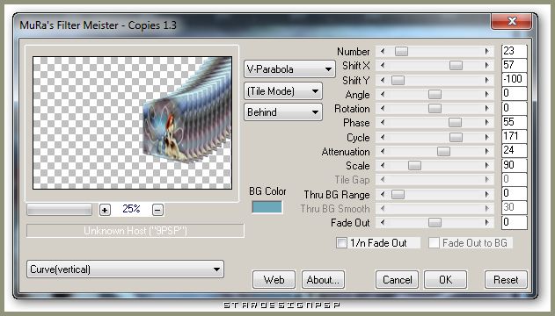Open the About... dialog button
Viewport: 555px width, 316px height.
coord(323,280)
